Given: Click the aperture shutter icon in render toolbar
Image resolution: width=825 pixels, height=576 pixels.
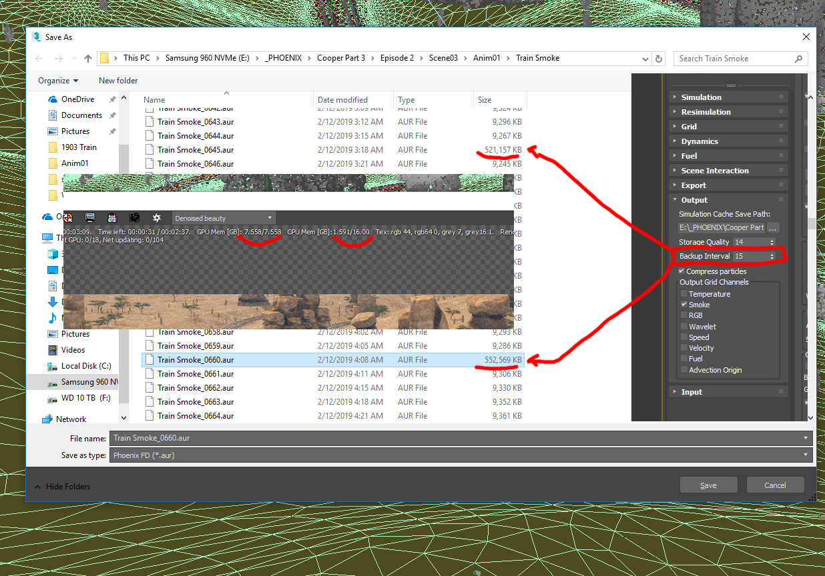Looking at the screenshot, I should pos(157,217).
